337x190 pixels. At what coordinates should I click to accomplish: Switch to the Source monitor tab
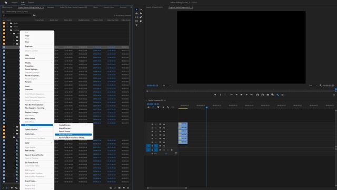click(x=154, y=7)
